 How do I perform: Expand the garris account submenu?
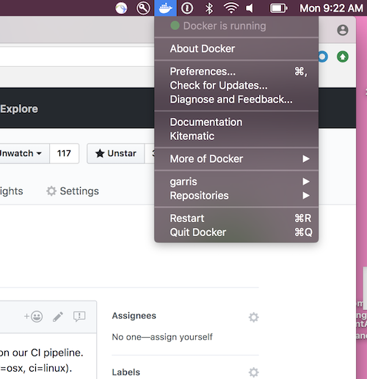click(236, 182)
